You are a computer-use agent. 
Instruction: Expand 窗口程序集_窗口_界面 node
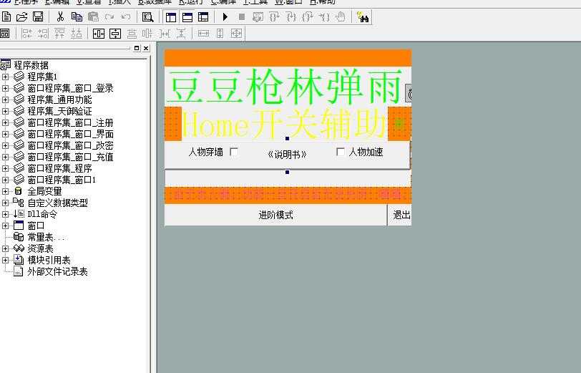(5, 134)
